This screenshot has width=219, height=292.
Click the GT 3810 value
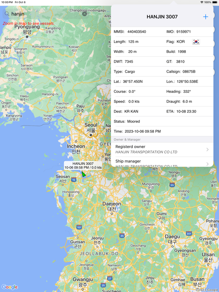point(180,62)
